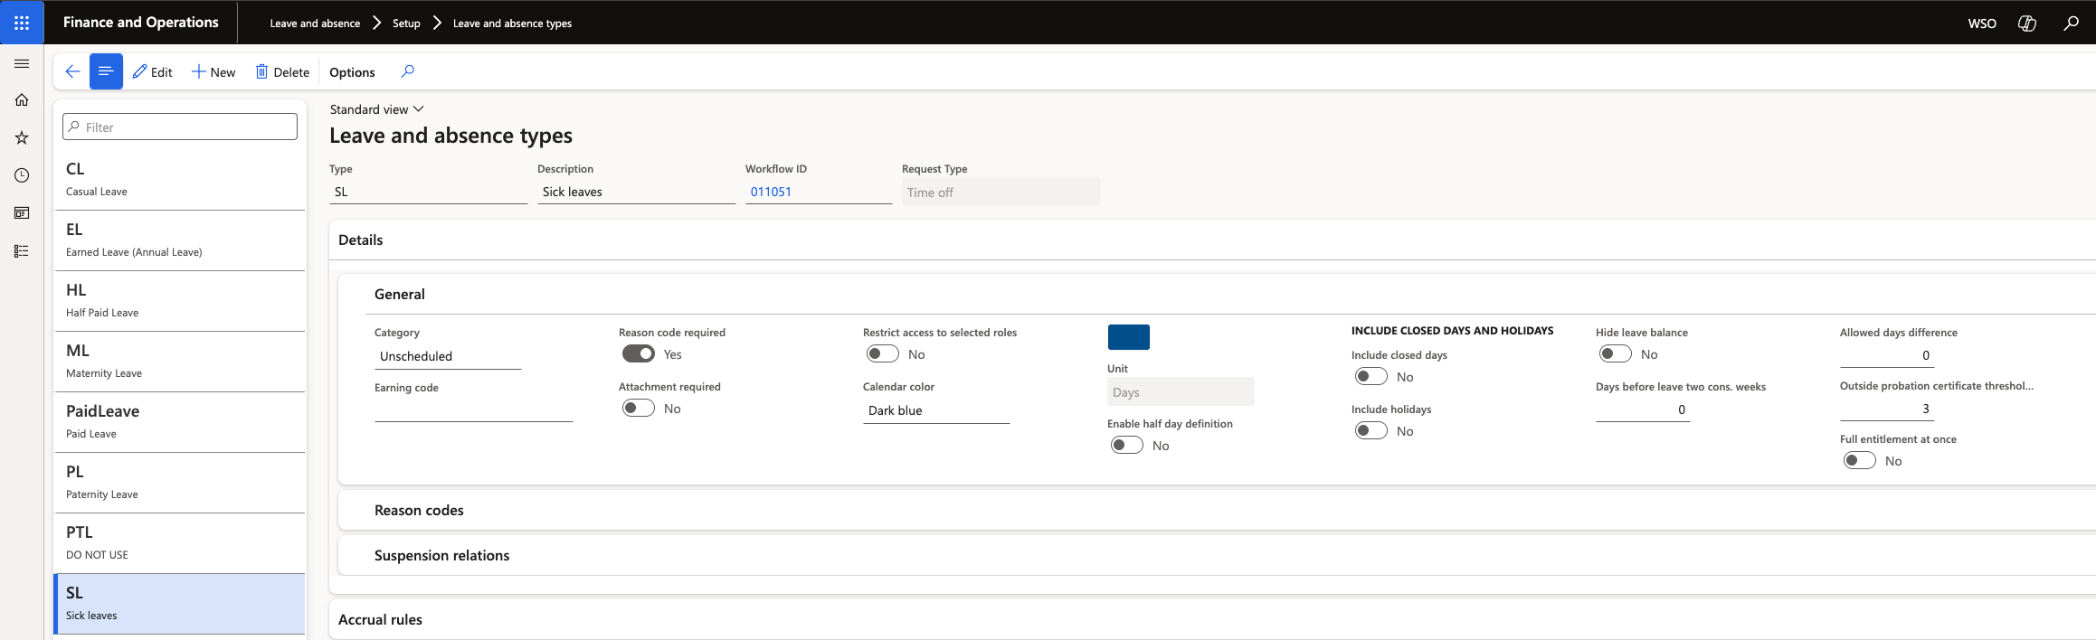
Task: Click the Edit button
Action: (x=152, y=72)
